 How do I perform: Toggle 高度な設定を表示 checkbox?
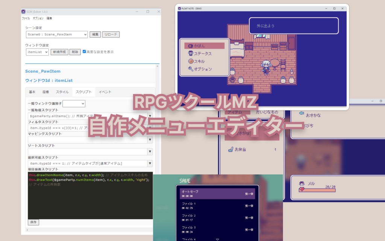pyautogui.click(x=84, y=51)
